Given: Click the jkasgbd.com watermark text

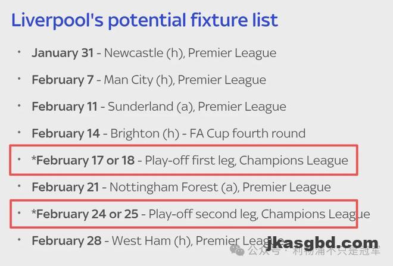Looking at the screenshot, I should point(323,244).
